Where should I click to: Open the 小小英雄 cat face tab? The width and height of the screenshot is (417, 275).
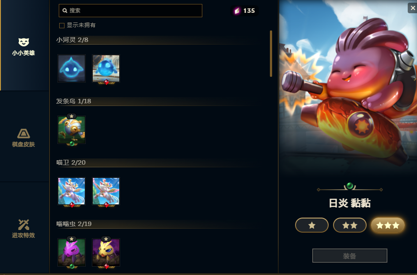click(24, 46)
